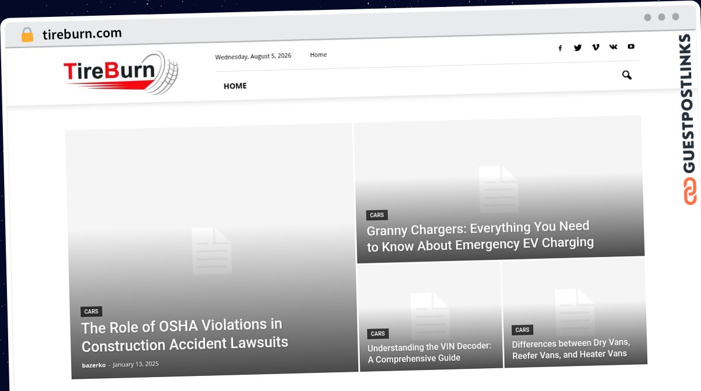
Task: Visit author bazerko's profile link
Action: tap(93, 365)
